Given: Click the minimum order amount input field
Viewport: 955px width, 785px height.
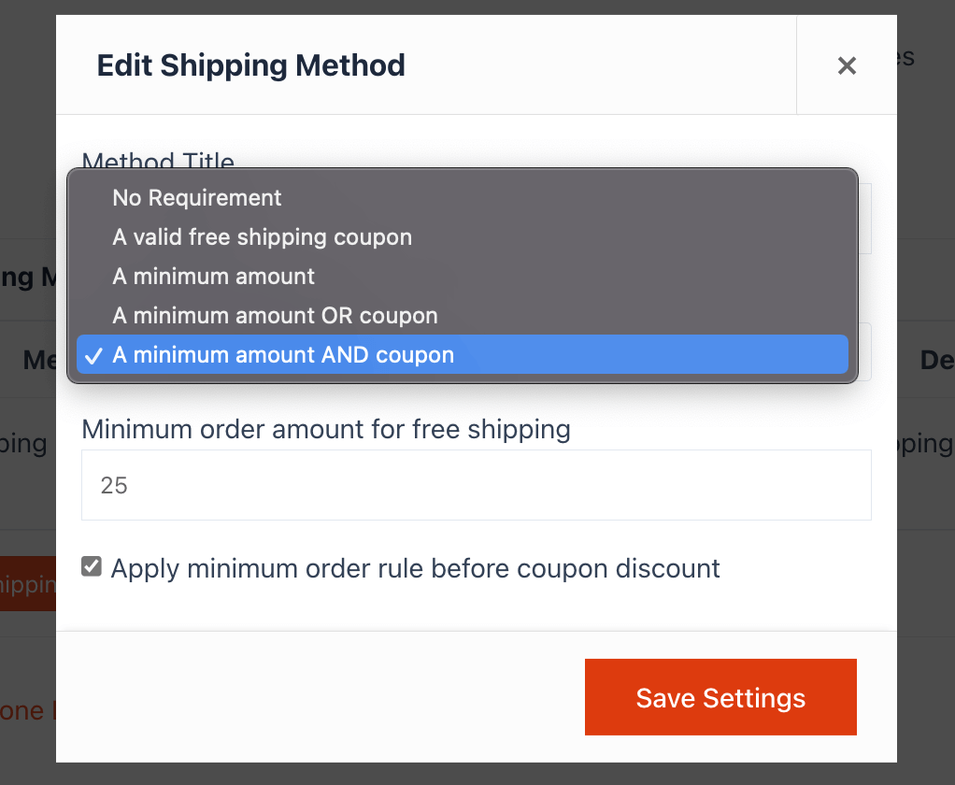Looking at the screenshot, I should coord(477,485).
